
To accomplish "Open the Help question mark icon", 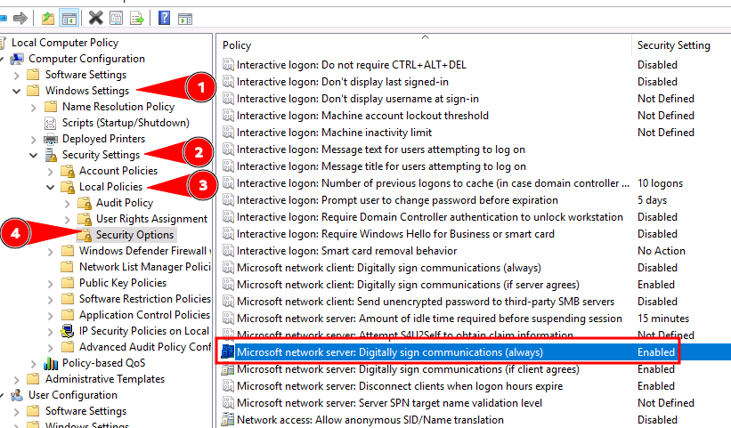I will click(164, 18).
